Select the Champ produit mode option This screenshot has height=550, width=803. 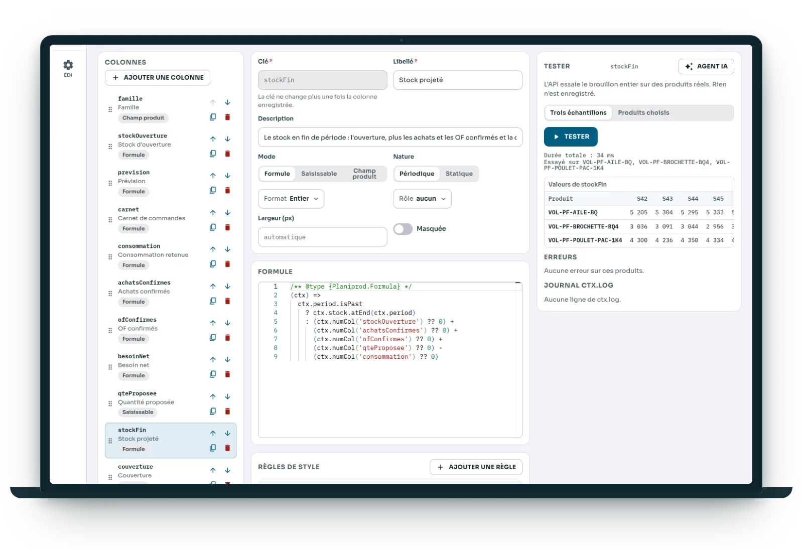[x=364, y=174]
